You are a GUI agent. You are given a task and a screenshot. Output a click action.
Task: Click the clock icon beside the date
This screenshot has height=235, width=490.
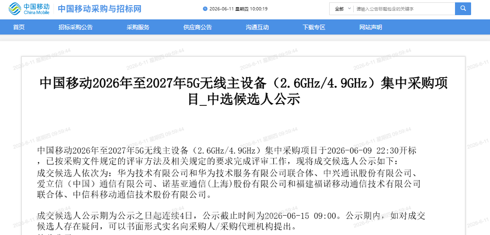click(x=205, y=9)
